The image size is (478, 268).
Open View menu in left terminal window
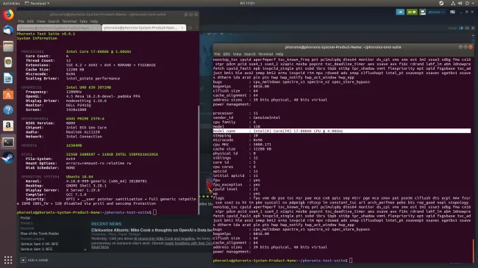(x=41, y=21)
